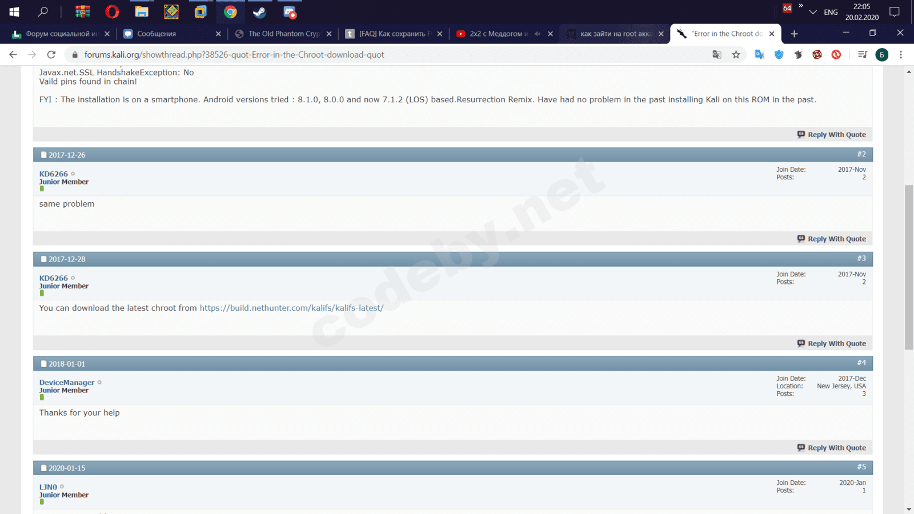The height and width of the screenshot is (514, 914).
Task: Click the Chrome taskbar icon
Action: pyautogui.click(x=230, y=11)
